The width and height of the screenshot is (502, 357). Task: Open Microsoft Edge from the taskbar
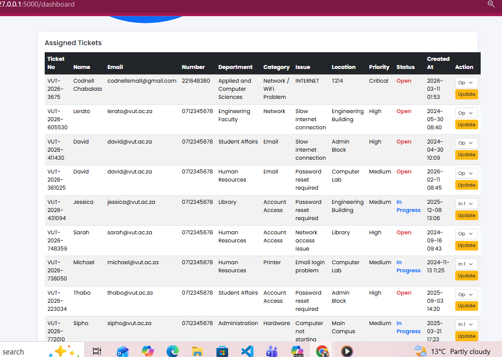(x=173, y=351)
